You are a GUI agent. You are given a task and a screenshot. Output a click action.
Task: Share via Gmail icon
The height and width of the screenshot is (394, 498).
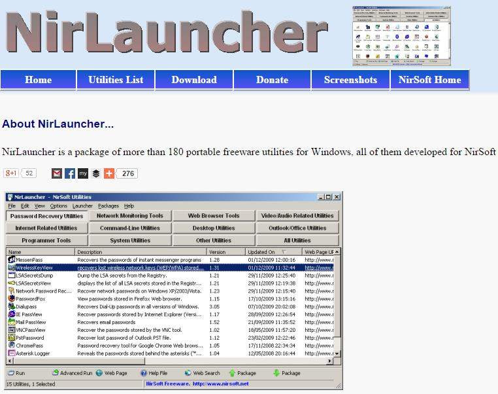[57, 173]
